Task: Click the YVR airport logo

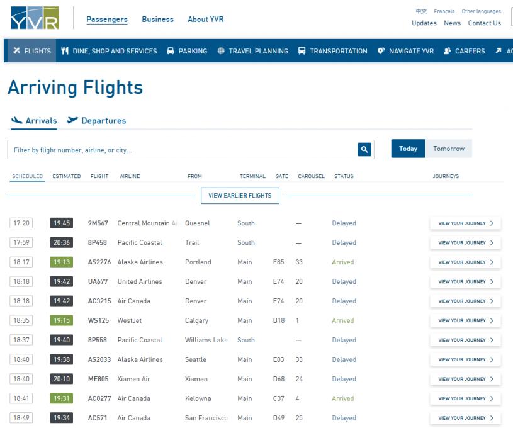Action: (35, 18)
